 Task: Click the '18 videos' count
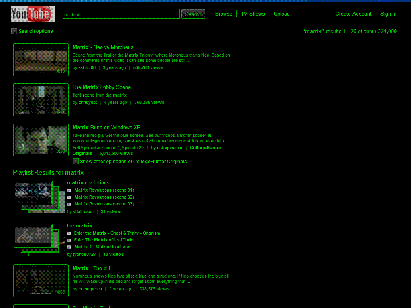[x=113, y=255]
